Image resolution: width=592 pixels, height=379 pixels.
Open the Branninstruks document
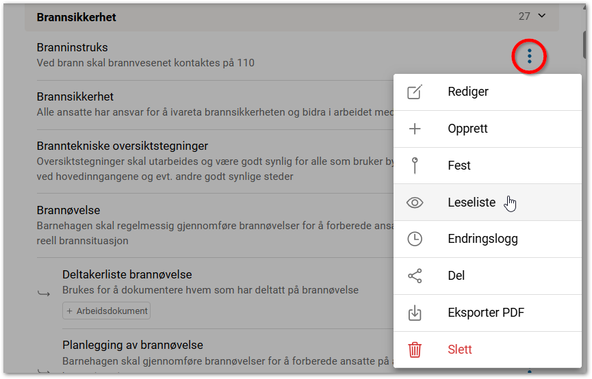tap(73, 48)
